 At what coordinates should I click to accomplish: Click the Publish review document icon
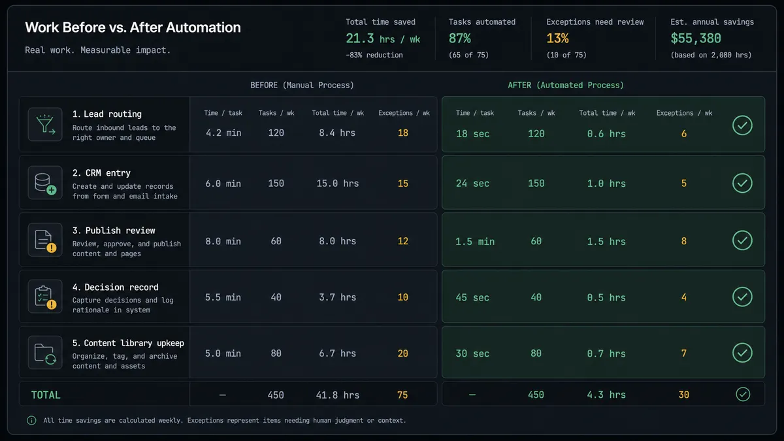(x=45, y=240)
